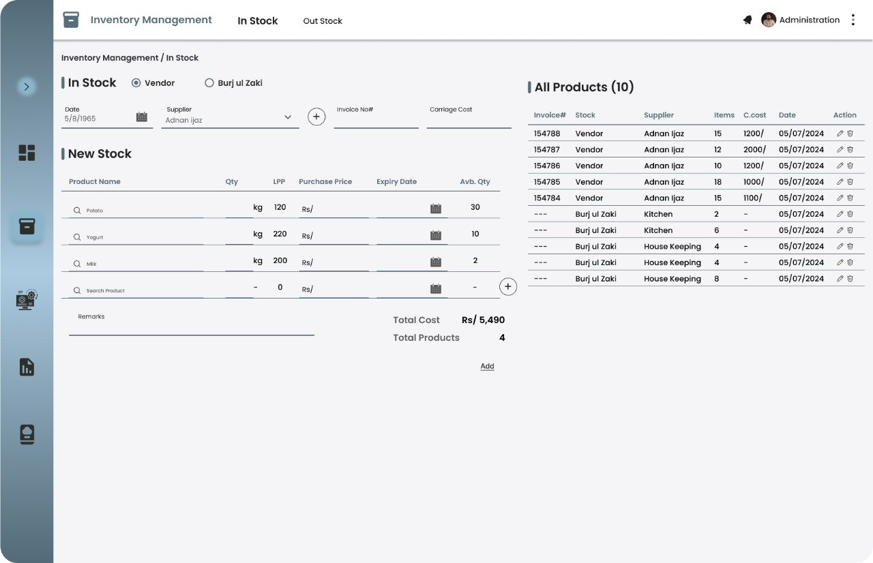Click Potato purchase price Rs/ field

coord(334,209)
